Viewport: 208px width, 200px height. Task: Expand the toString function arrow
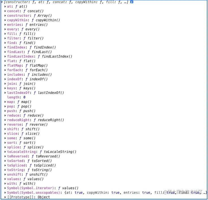click(x=5, y=170)
